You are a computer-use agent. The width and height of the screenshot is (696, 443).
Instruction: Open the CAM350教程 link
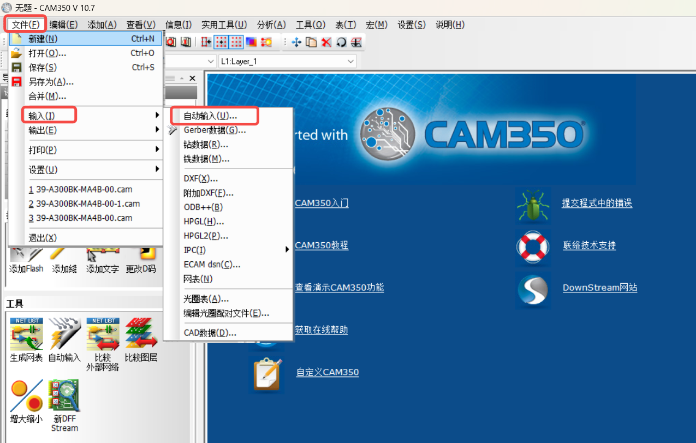point(322,246)
